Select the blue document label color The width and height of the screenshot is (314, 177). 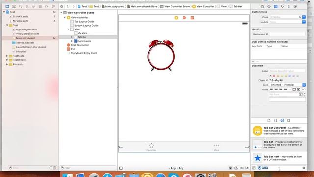click(290, 76)
